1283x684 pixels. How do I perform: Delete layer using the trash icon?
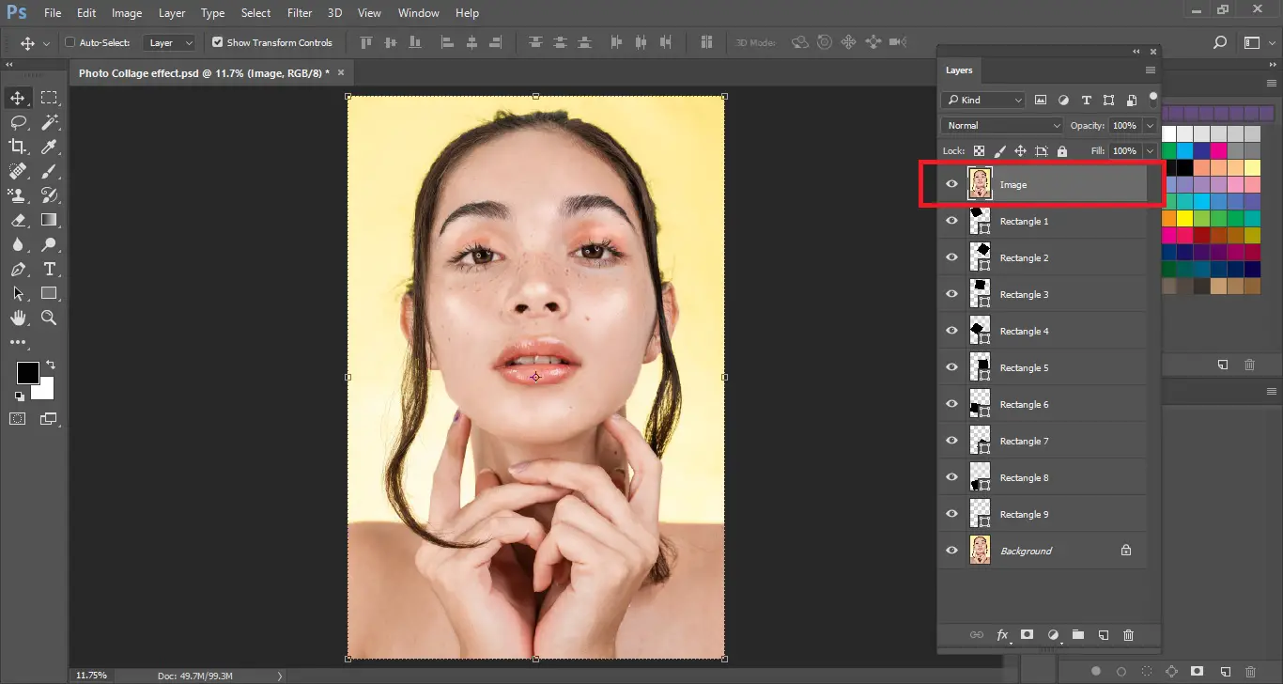(x=1128, y=635)
